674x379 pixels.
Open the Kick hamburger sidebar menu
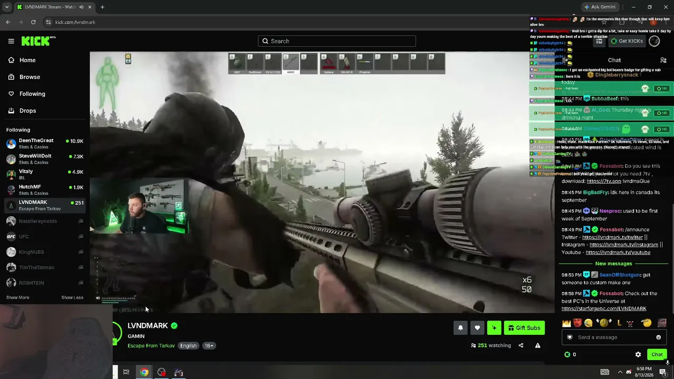tap(11, 41)
